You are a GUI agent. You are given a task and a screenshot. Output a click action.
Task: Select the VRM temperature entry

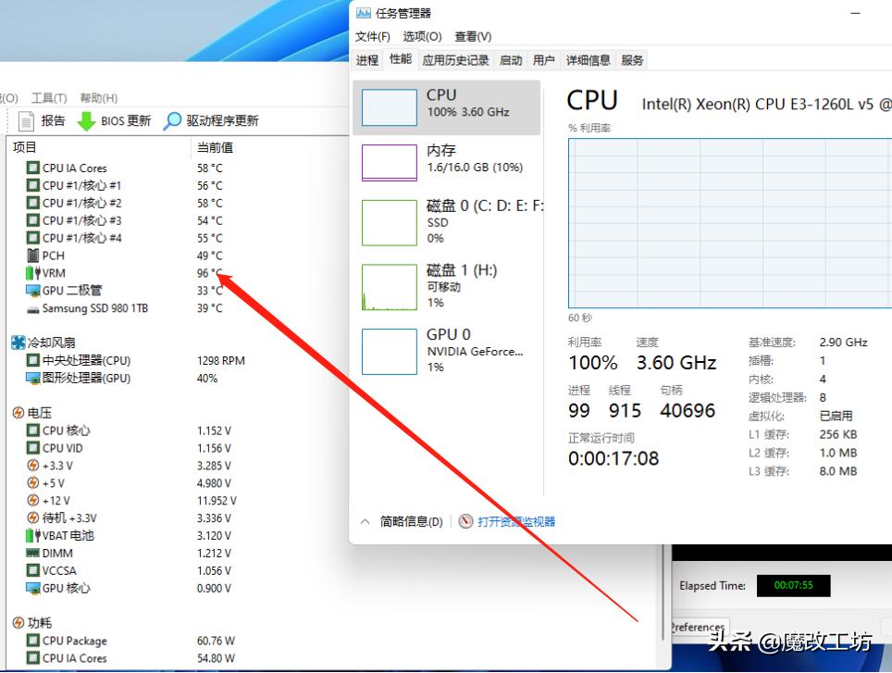click(x=52, y=272)
